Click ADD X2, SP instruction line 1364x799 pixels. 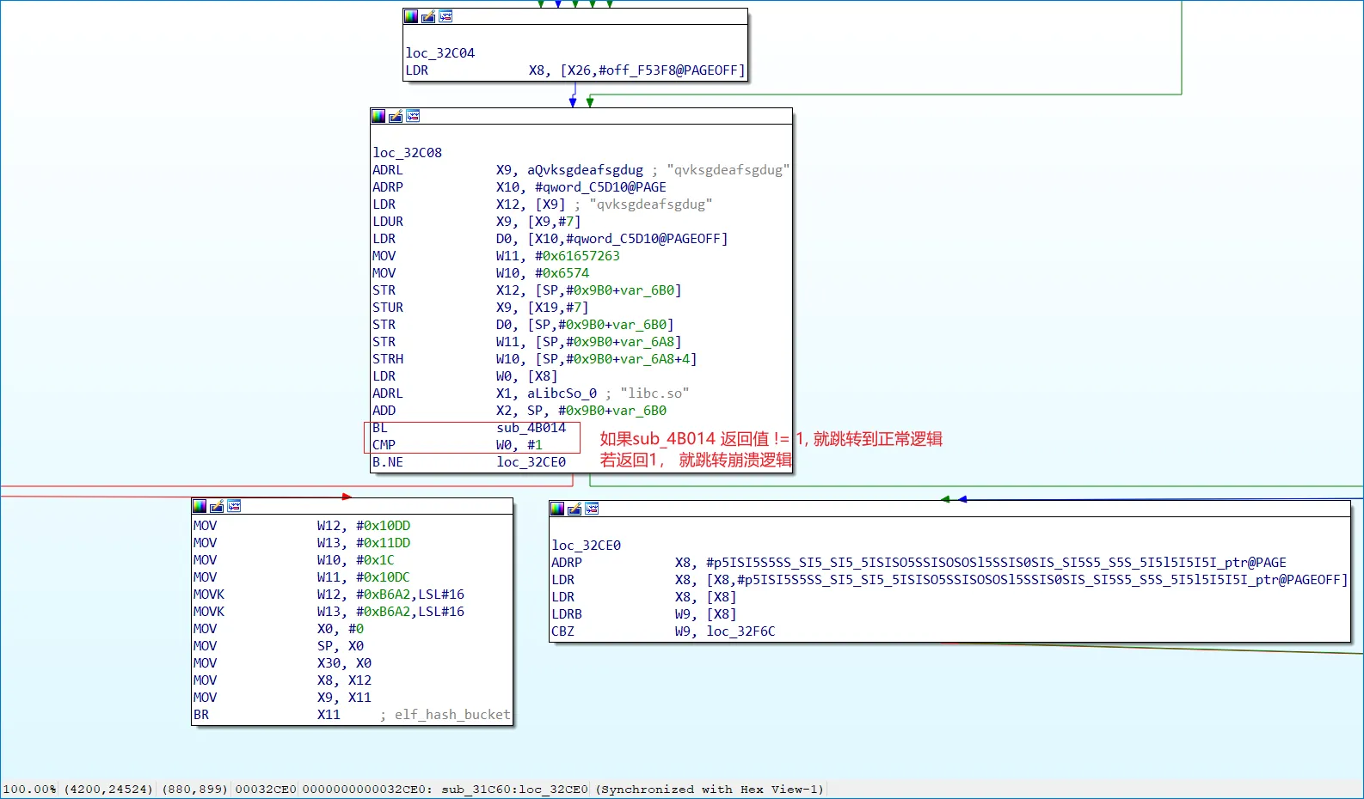pos(519,411)
